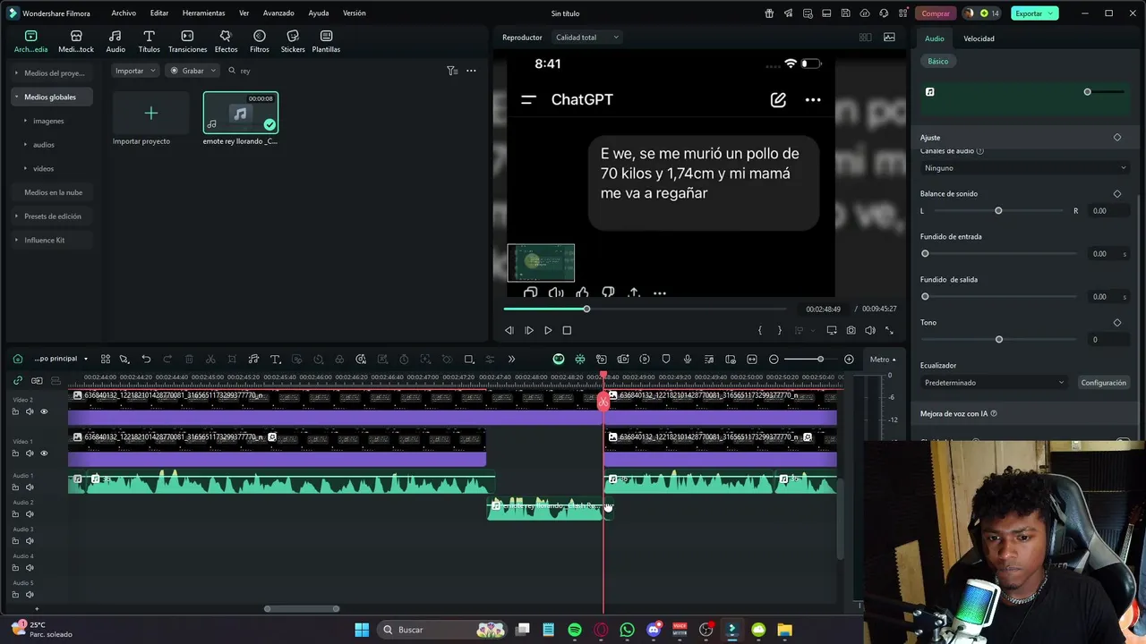Click the microphone voiceover record icon

688,360
